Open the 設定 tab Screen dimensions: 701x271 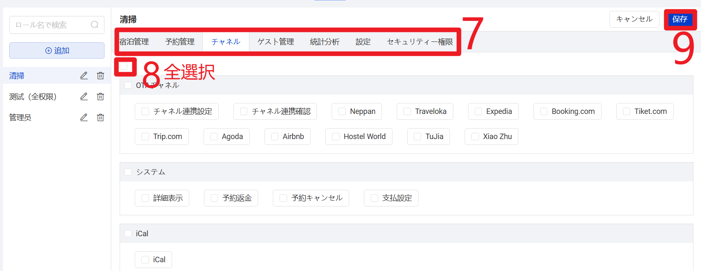363,42
